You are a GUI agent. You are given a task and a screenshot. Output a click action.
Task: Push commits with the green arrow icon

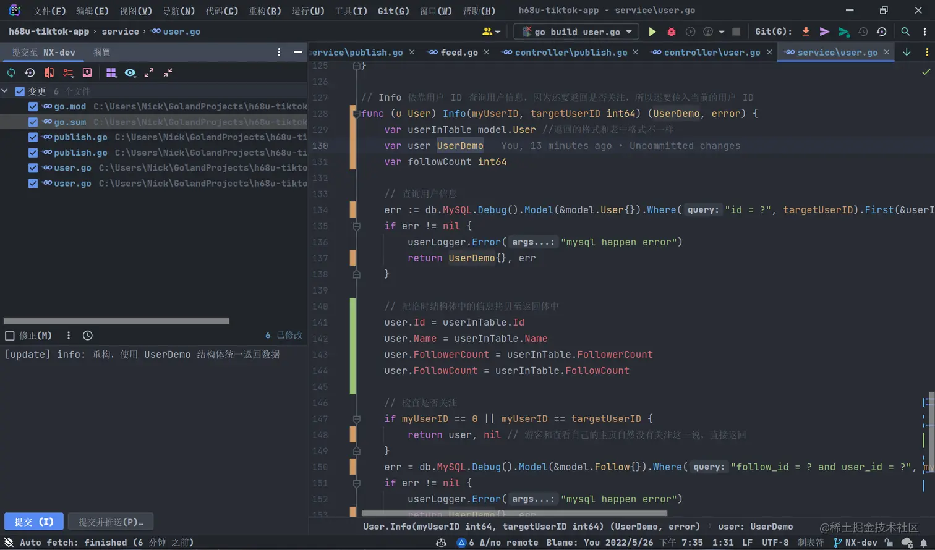[x=843, y=32]
